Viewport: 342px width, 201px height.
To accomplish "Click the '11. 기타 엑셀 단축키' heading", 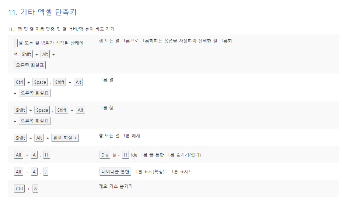I will (42, 12).
